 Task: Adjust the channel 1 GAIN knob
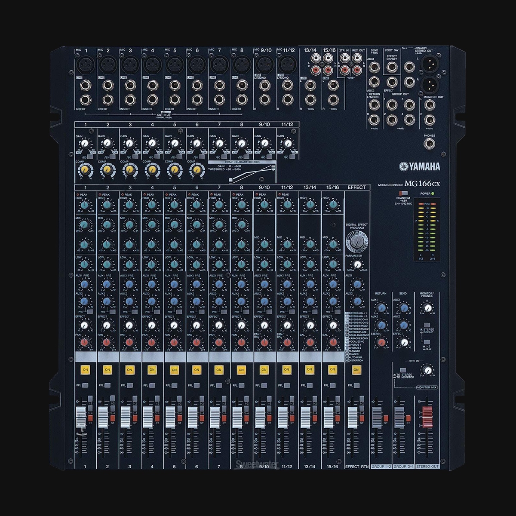tap(85, 144)
